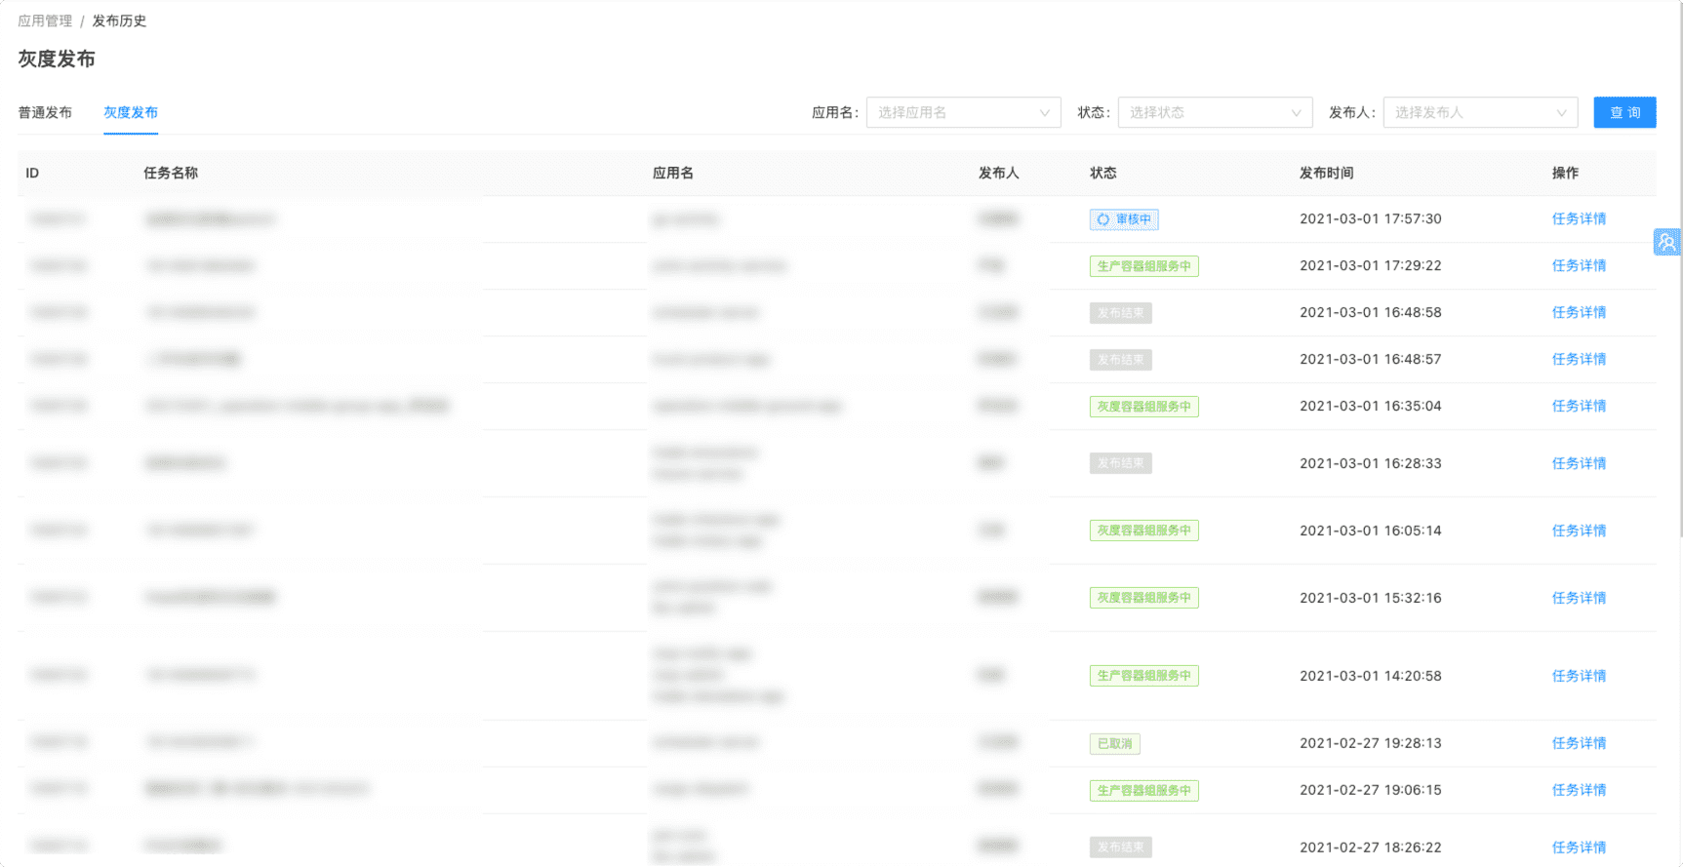Screen dimensions: 1683x867
Task: Open 任务详情 for the 14:20:58 release
Action: point(1579,676)
